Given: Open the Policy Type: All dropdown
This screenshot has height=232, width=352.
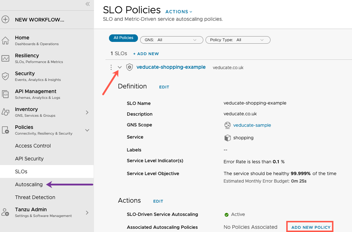Looking at the screenshot, I should tap(238, 40).
